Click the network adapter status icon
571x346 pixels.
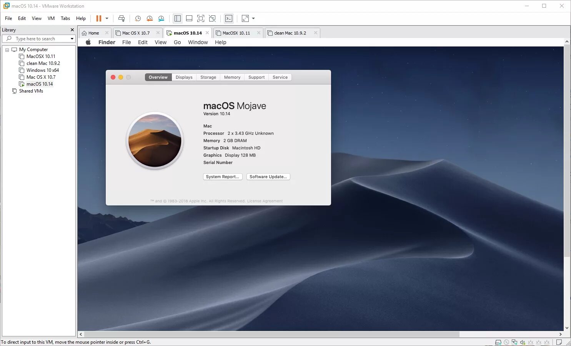tap(514, 342)
